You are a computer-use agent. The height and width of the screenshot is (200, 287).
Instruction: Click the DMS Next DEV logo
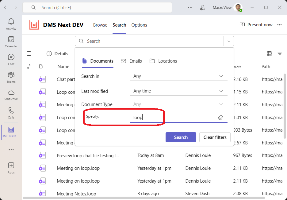click(34, 25)
